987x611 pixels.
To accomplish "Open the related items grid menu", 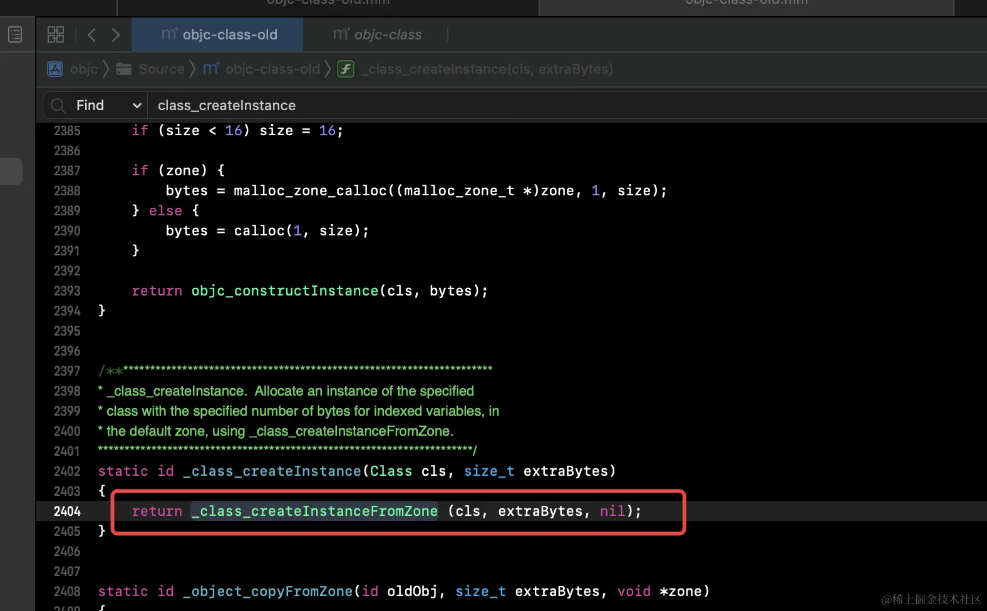I will [x=56, y=34].
